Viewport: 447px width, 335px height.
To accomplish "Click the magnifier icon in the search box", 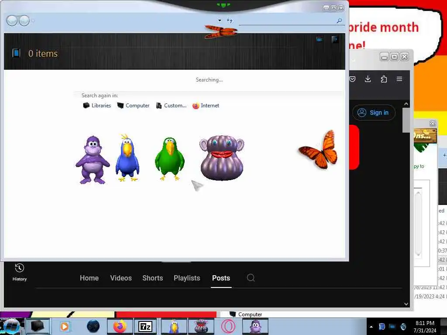I will (339, 21).
